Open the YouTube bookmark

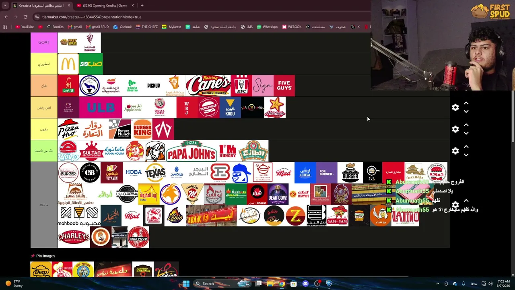[x=25, y=27]
